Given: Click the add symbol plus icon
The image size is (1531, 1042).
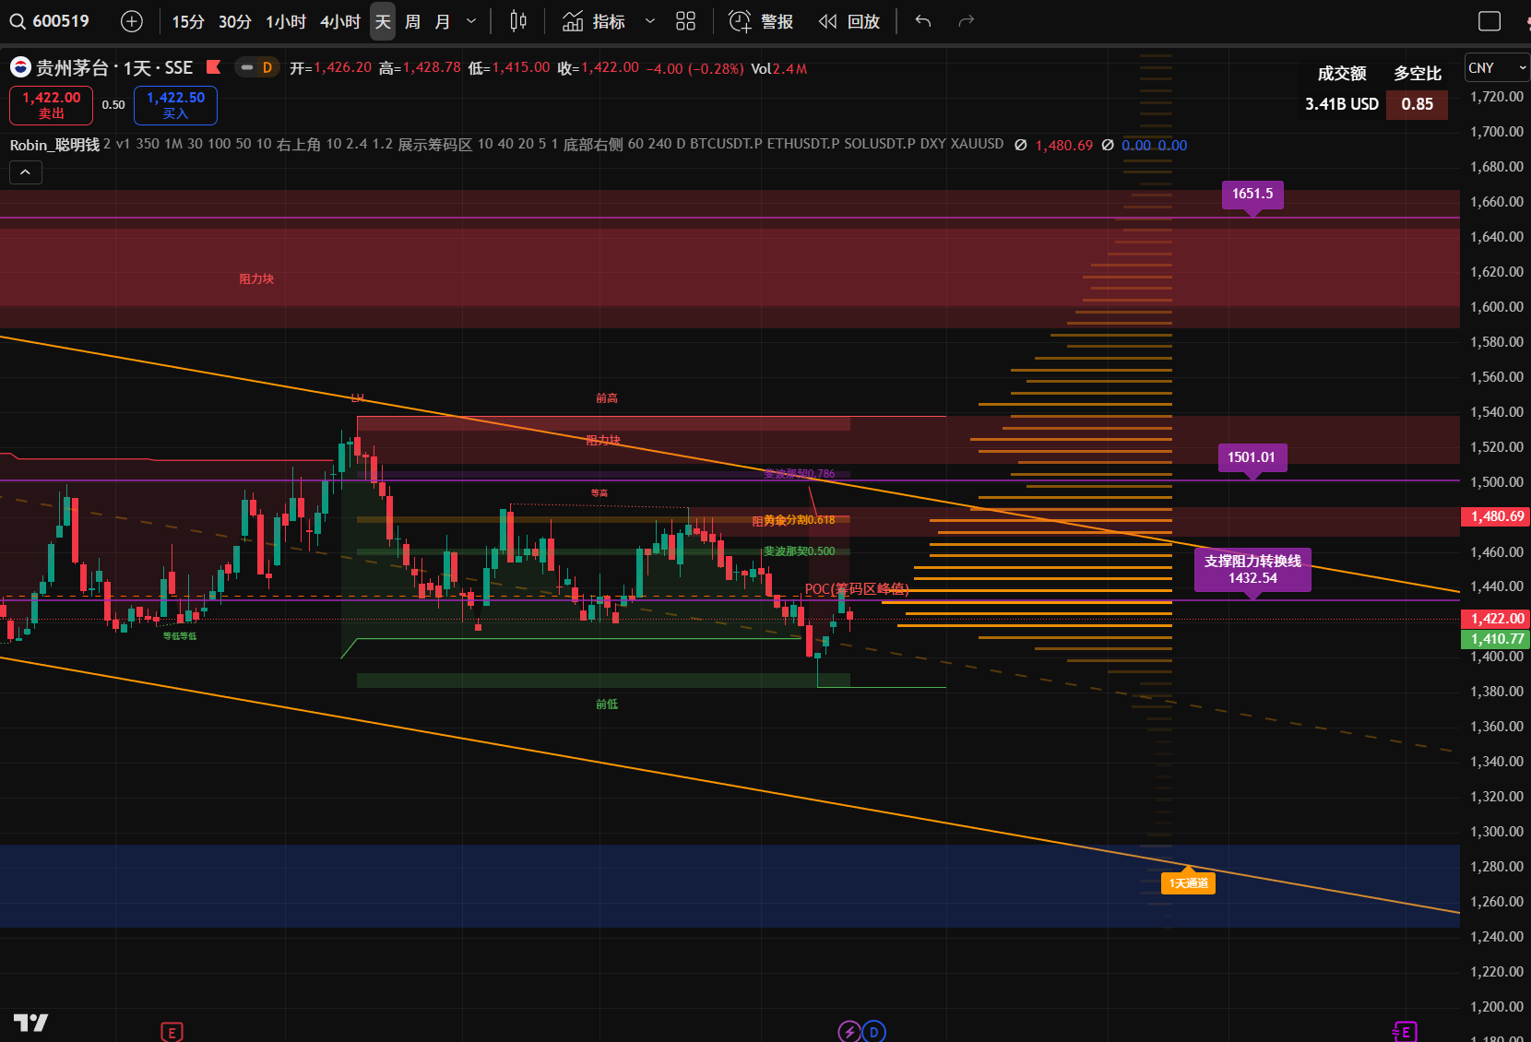Looking at the screenshot, I should click(x=132, y=21).
